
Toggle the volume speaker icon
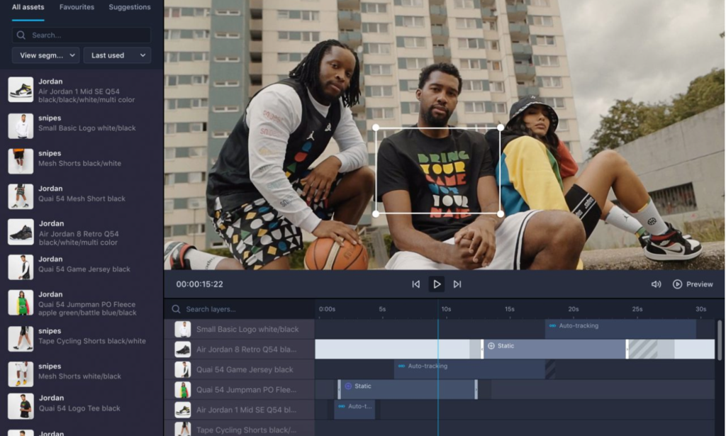656,284
